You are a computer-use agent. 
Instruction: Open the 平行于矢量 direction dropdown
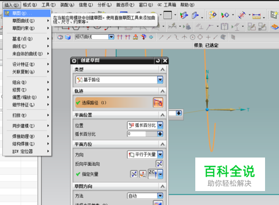pos(160,154)
